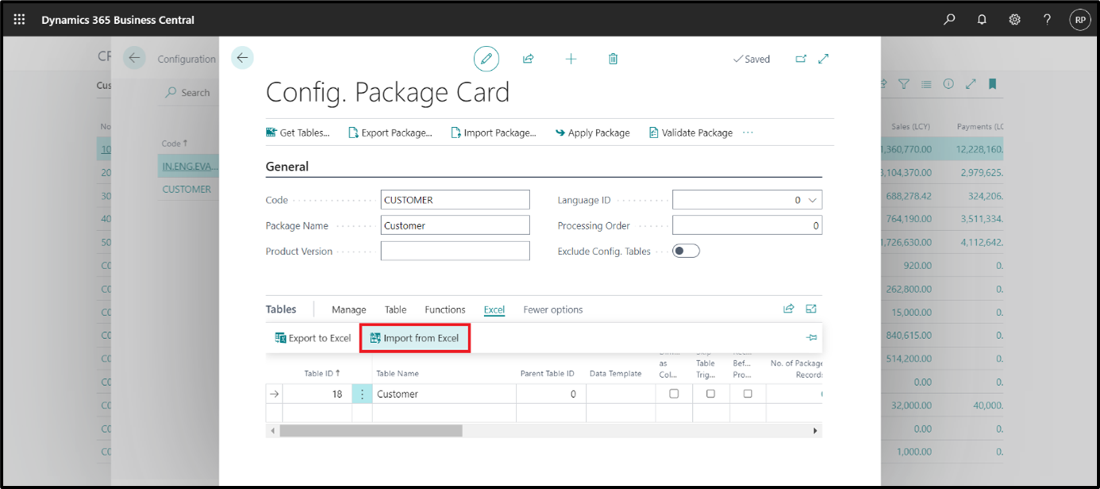The height and width of the screenshot is (489, 1100).
Task: Click Get Tables...
Action: pyautogui.click(x=298, y=133)
